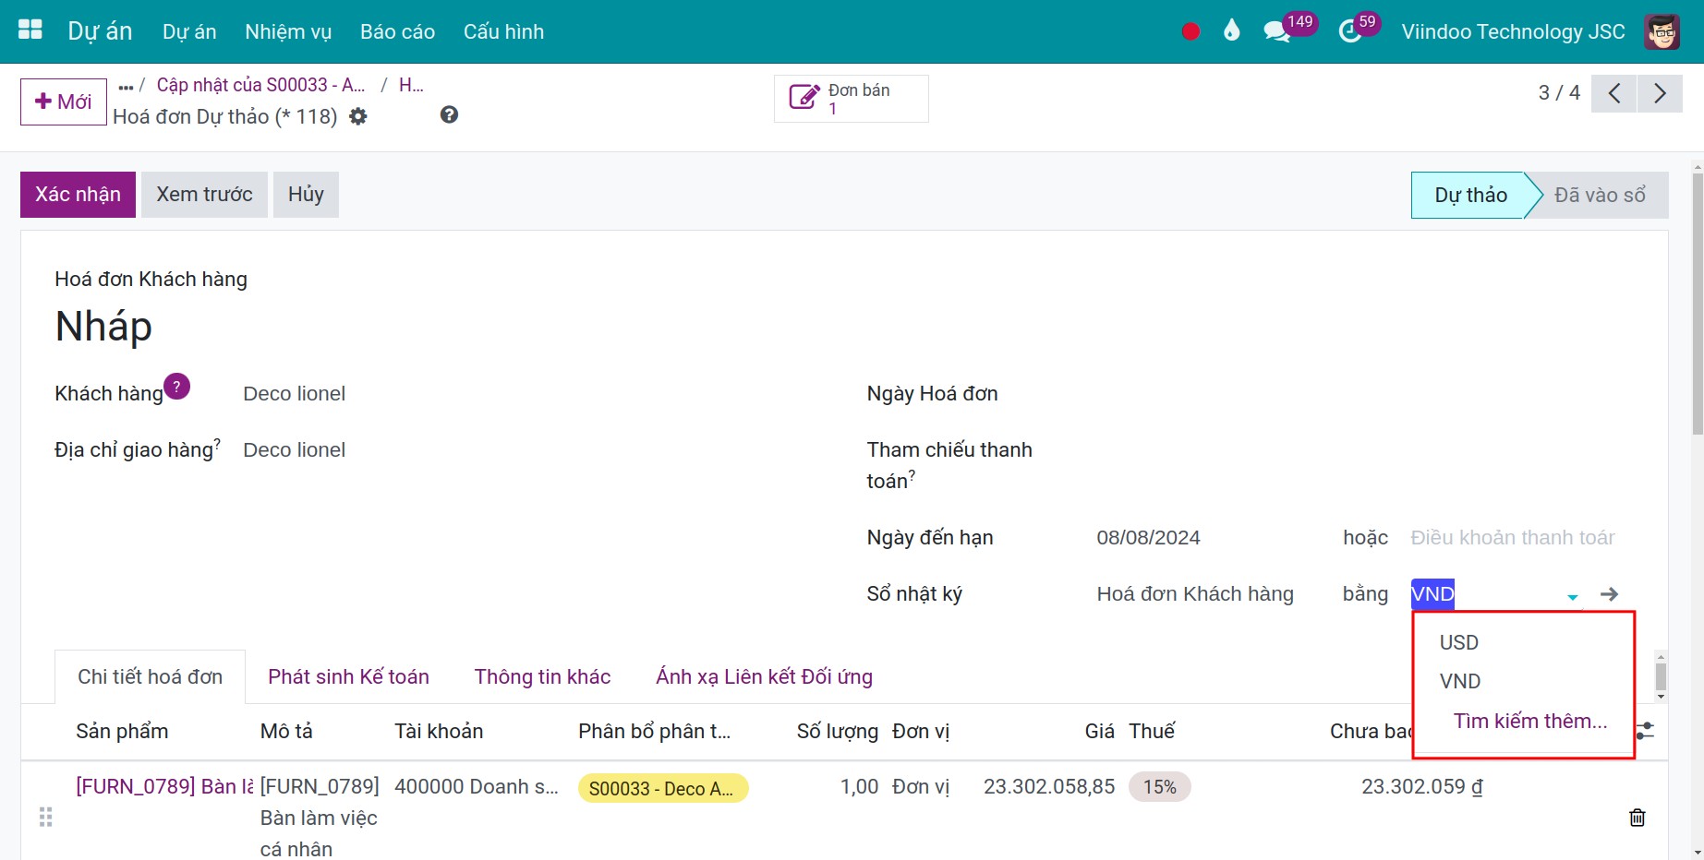Grab the drag handle of FURN_0789 line

[45, 818]
